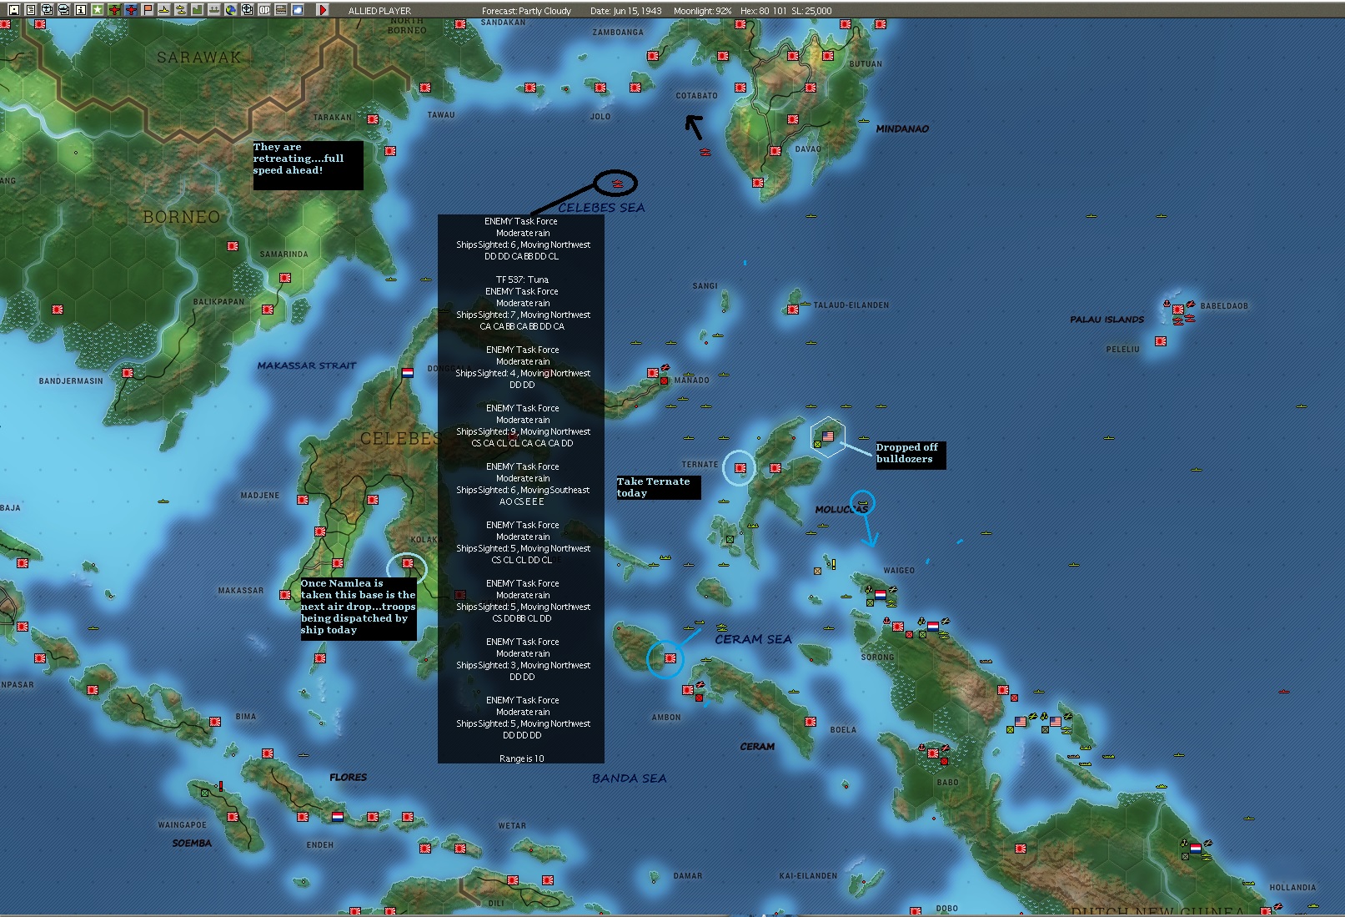Click the 'ALLIED PLAYER' label

(x=379, y=11)
